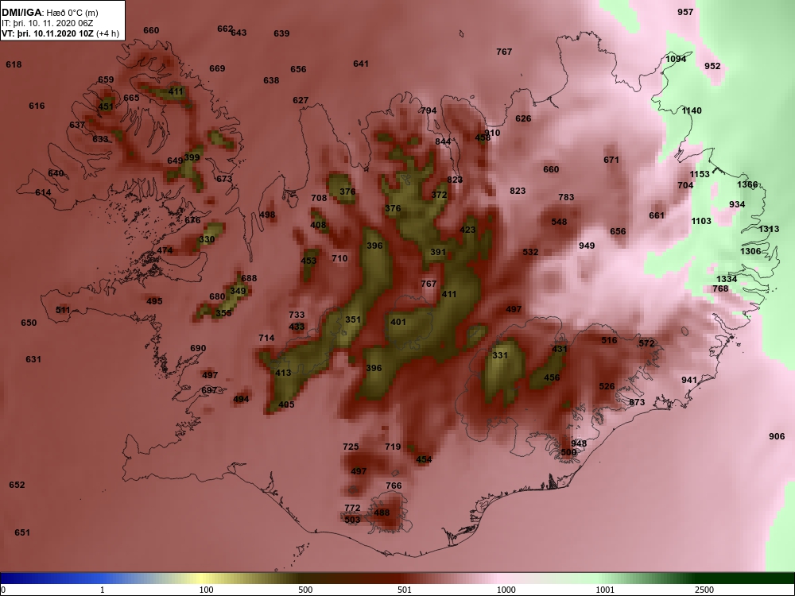Click the 511 height value

tap(63, 310)
